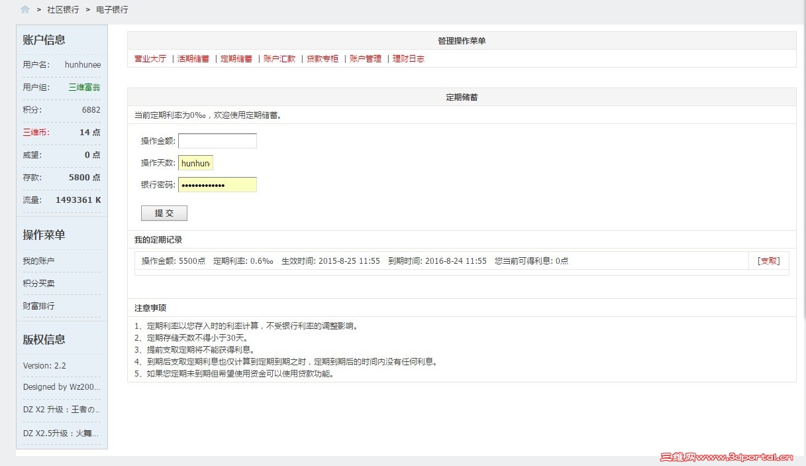Click 生效时间 2015-8-25 11:55 text
Viewport: 806px width, 466px height.
(x=330, y=261)
